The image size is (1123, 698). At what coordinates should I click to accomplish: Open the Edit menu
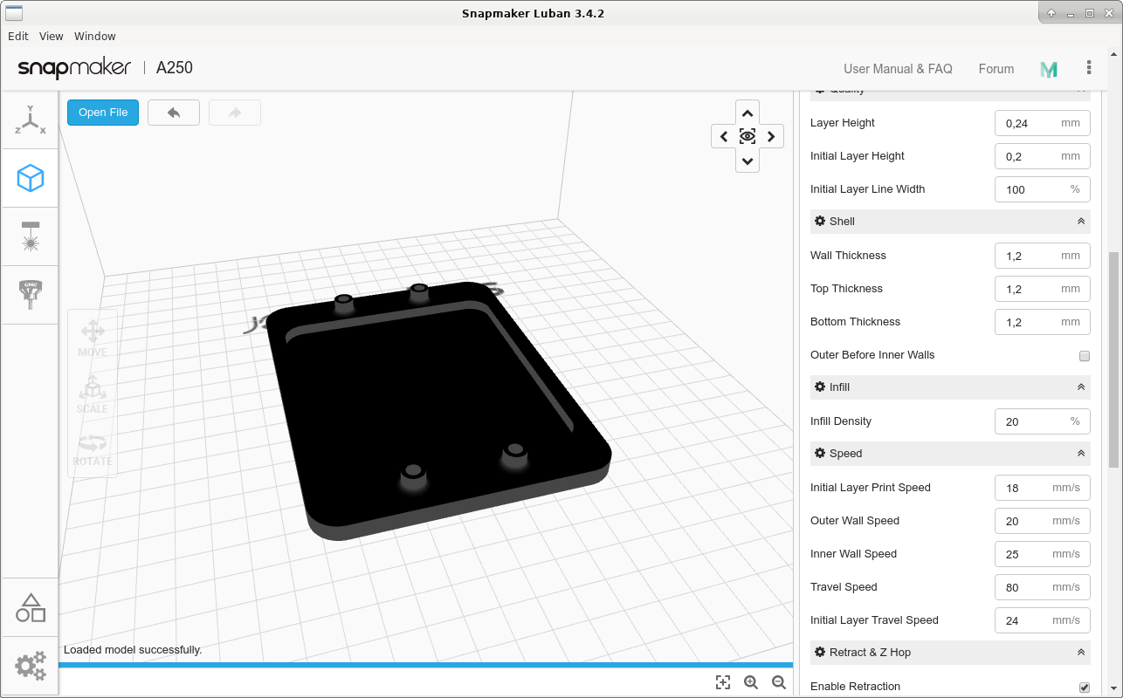click(18, 37)
